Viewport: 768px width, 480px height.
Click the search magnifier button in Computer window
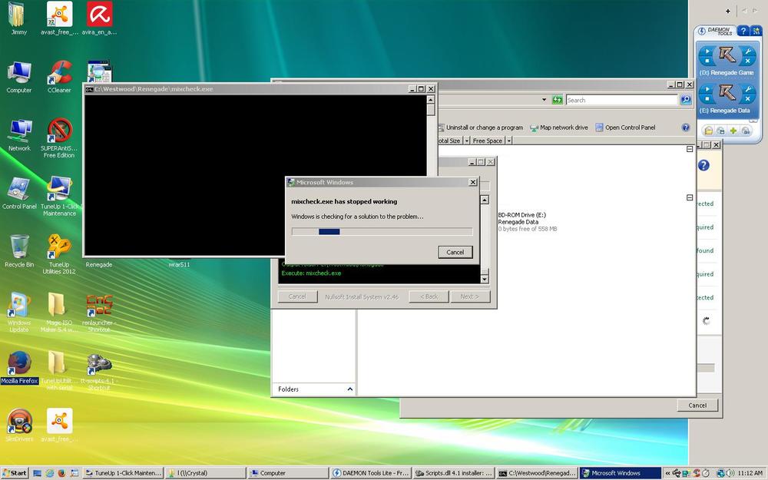[x=686, y=100]
